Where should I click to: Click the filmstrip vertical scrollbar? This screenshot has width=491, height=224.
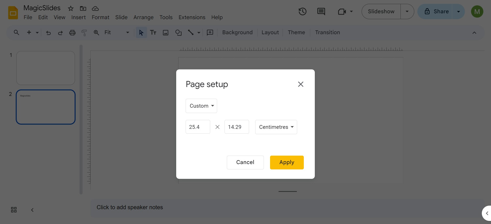pos(81,119)
